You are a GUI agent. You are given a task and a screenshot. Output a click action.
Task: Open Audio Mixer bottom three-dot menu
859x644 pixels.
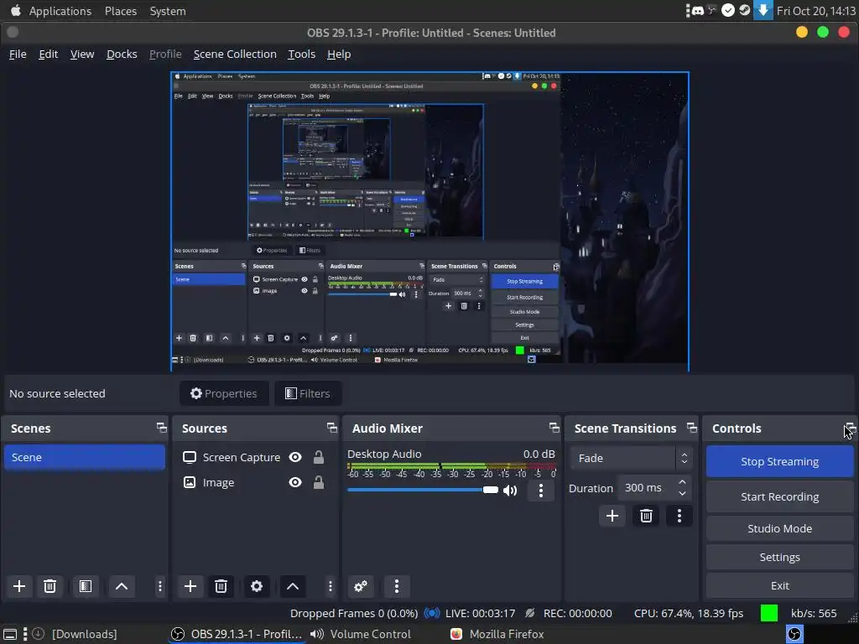point(397,586)
